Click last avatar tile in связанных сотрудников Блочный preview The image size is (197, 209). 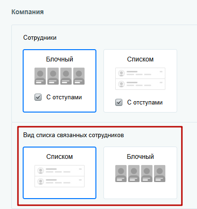click(160, 174)
